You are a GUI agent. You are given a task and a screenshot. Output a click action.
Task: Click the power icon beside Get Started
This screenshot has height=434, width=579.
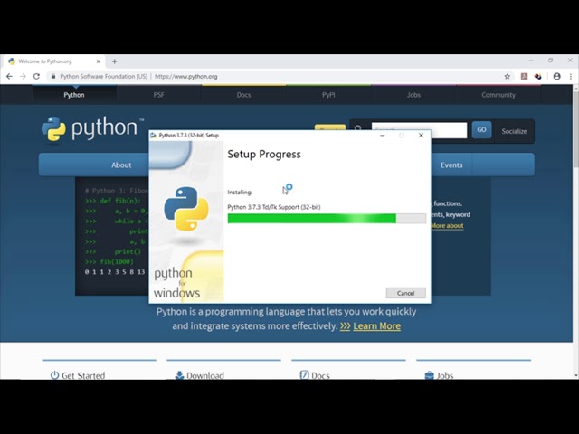54,375
